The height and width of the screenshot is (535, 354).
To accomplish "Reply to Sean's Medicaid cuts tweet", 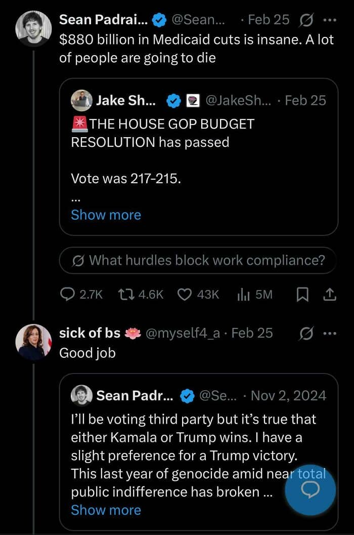I will (68, 294).
